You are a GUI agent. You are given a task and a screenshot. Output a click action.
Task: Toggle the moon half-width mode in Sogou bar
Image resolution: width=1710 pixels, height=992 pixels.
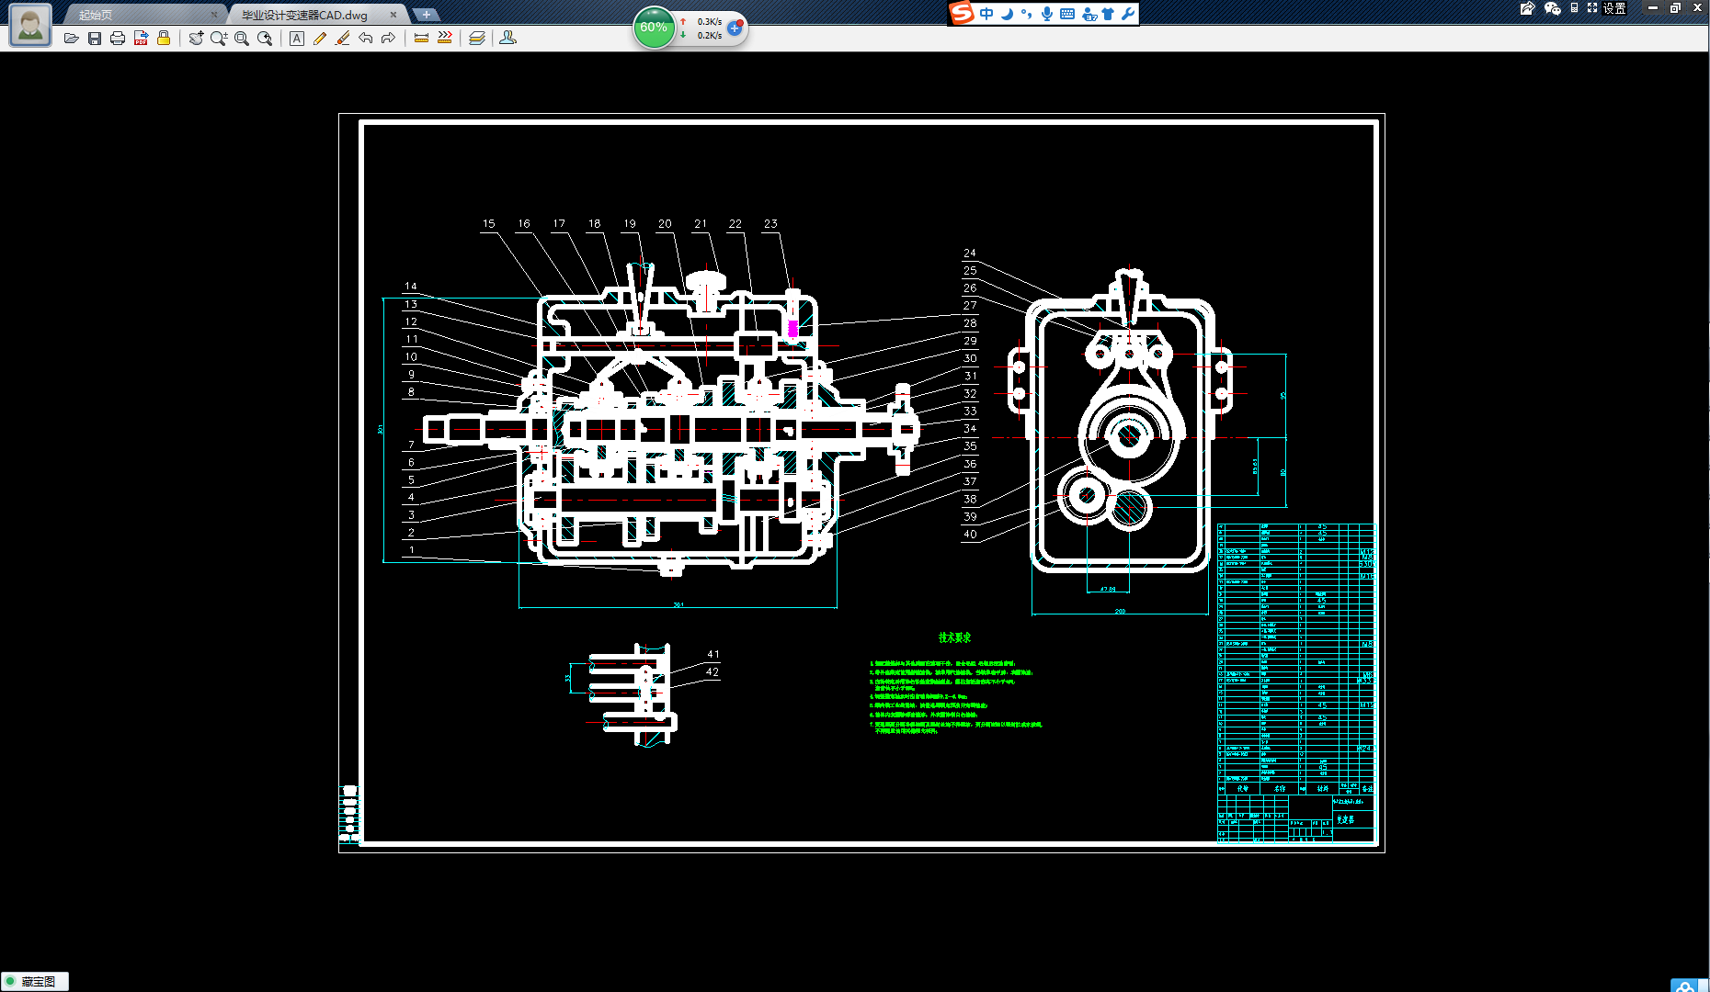[x=1007, y=14]
